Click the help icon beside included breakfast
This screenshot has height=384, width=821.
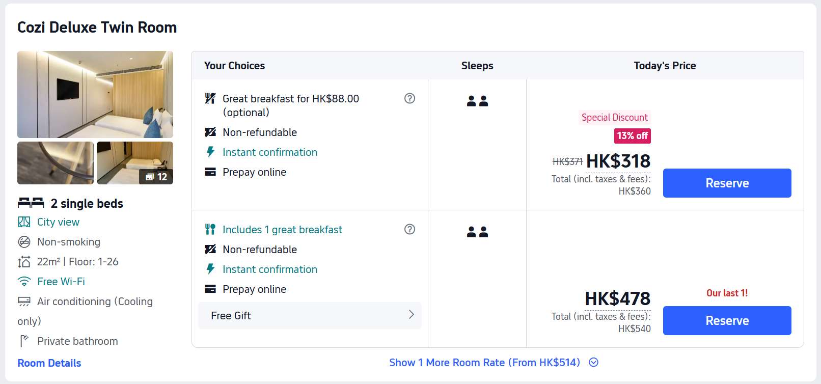tap(409, 229)
